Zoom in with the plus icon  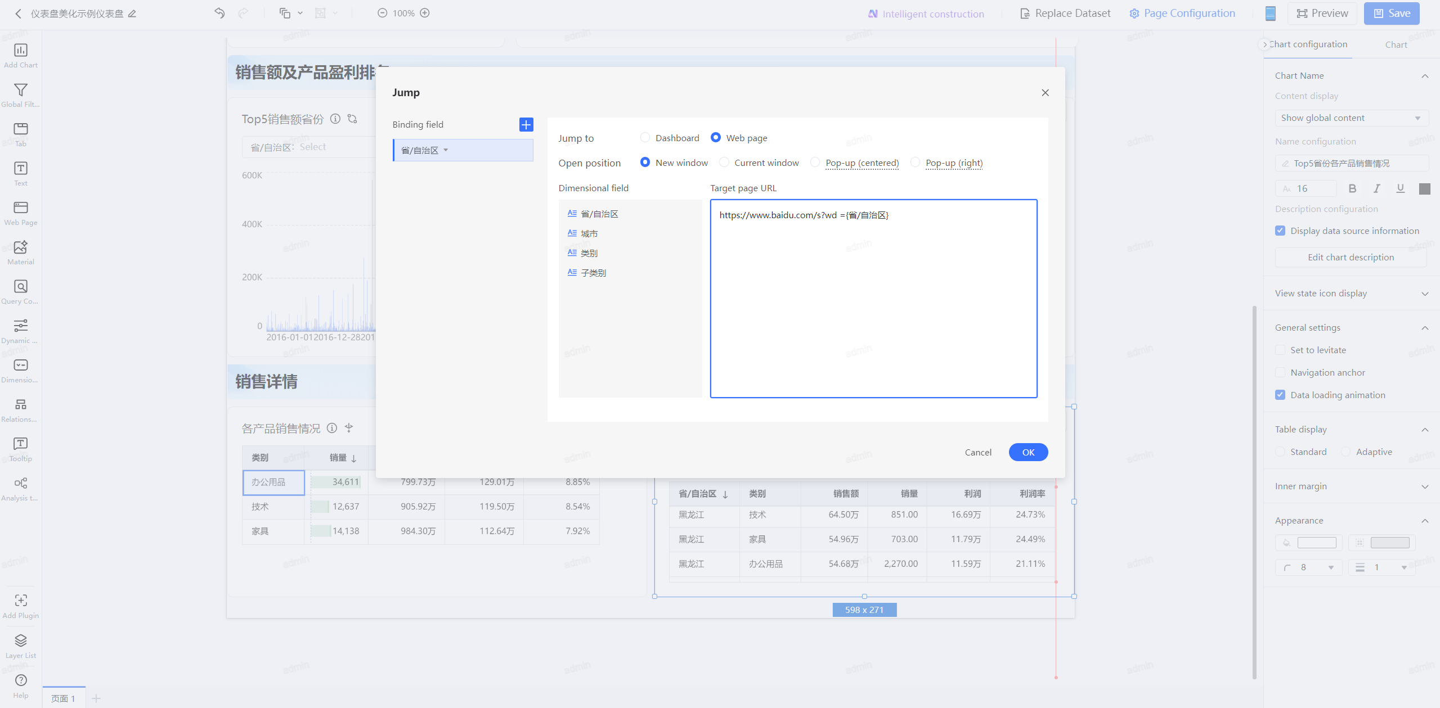coord(425,13)
